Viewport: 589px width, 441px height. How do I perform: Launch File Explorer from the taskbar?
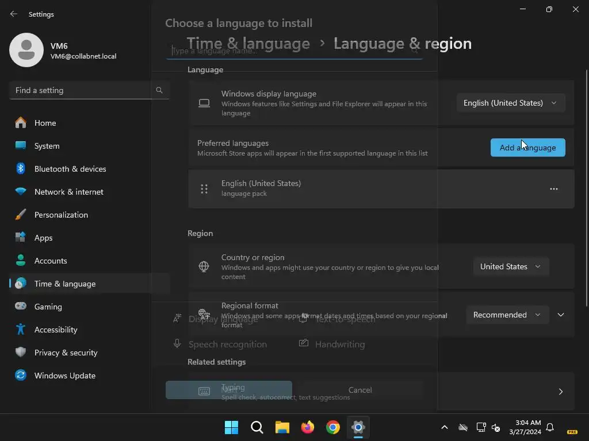click(x=282, y=427)
